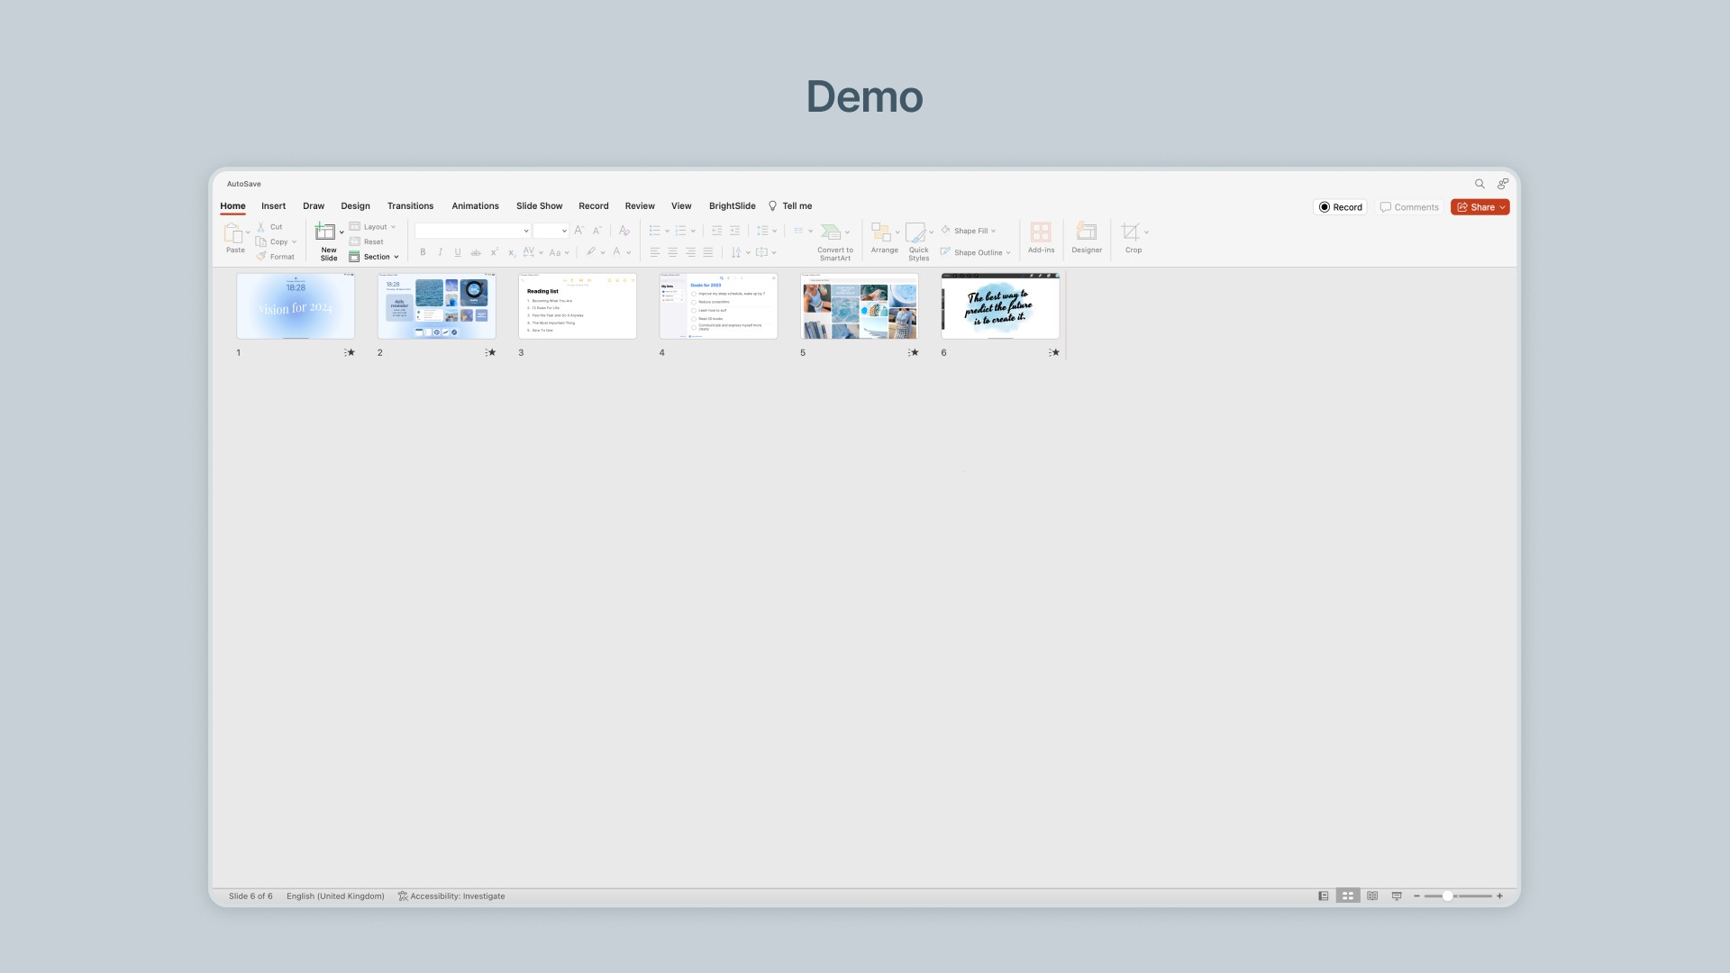Toggle Slide Sorter view button

(1347, 896)
